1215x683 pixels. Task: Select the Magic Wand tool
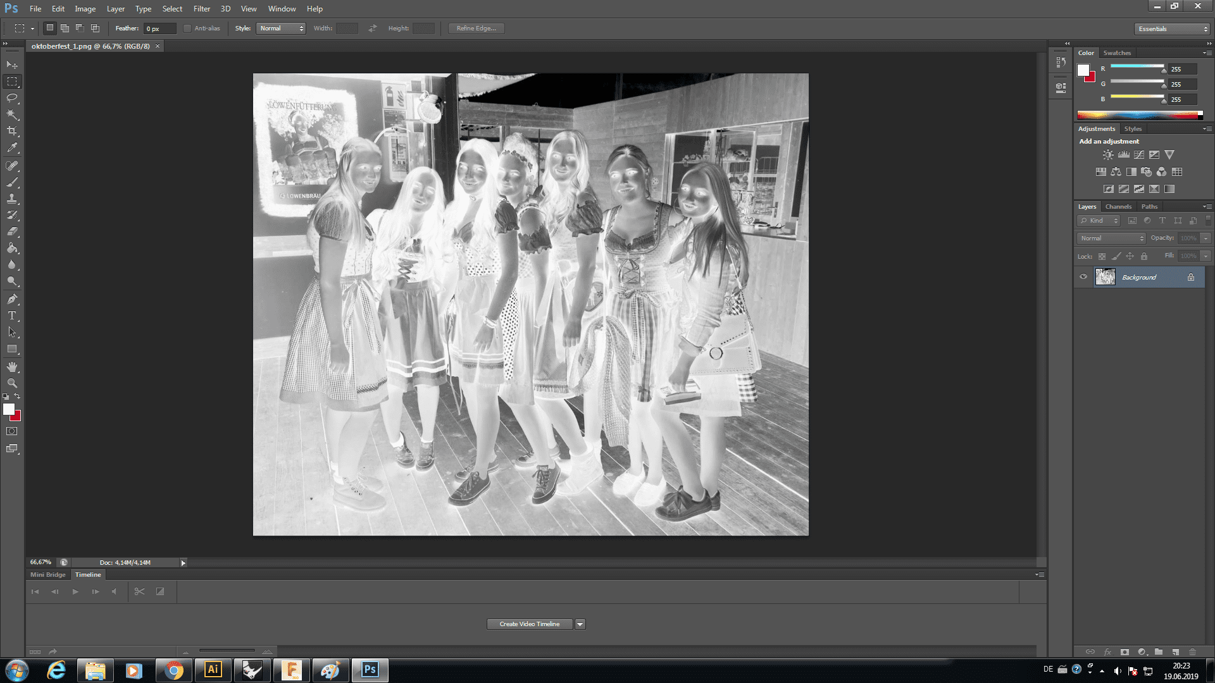12,114
